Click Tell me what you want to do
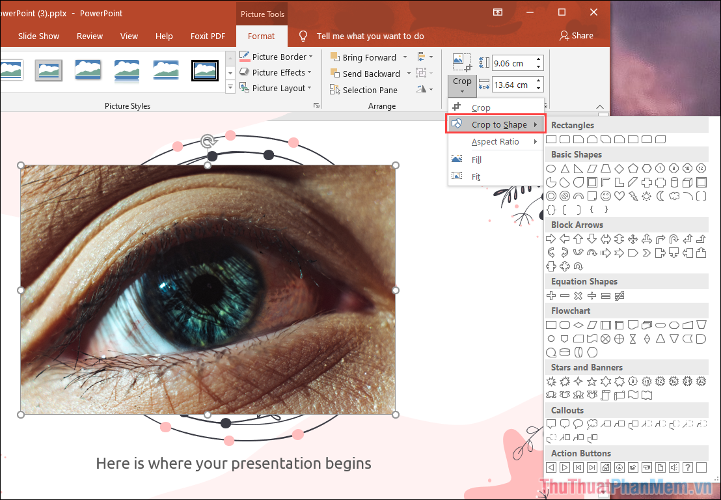Image resolution: width=721 pixels, height=500 pixels. click(x=371, y=36)
